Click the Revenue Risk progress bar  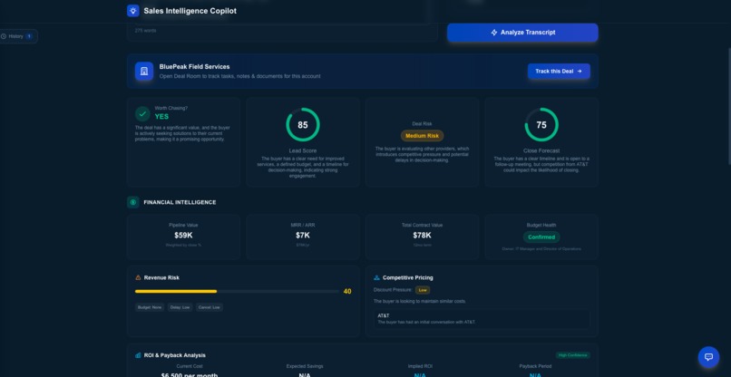pyautogui.click(x=237, y=291)
